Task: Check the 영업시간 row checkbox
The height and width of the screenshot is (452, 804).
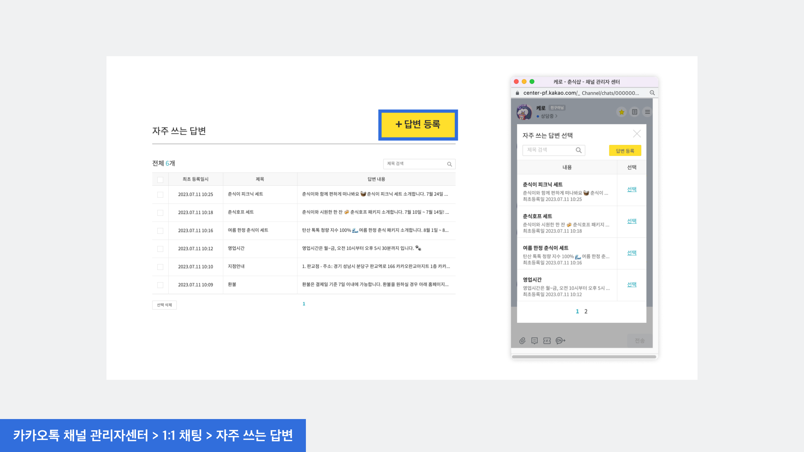Action: coord(160,249)
